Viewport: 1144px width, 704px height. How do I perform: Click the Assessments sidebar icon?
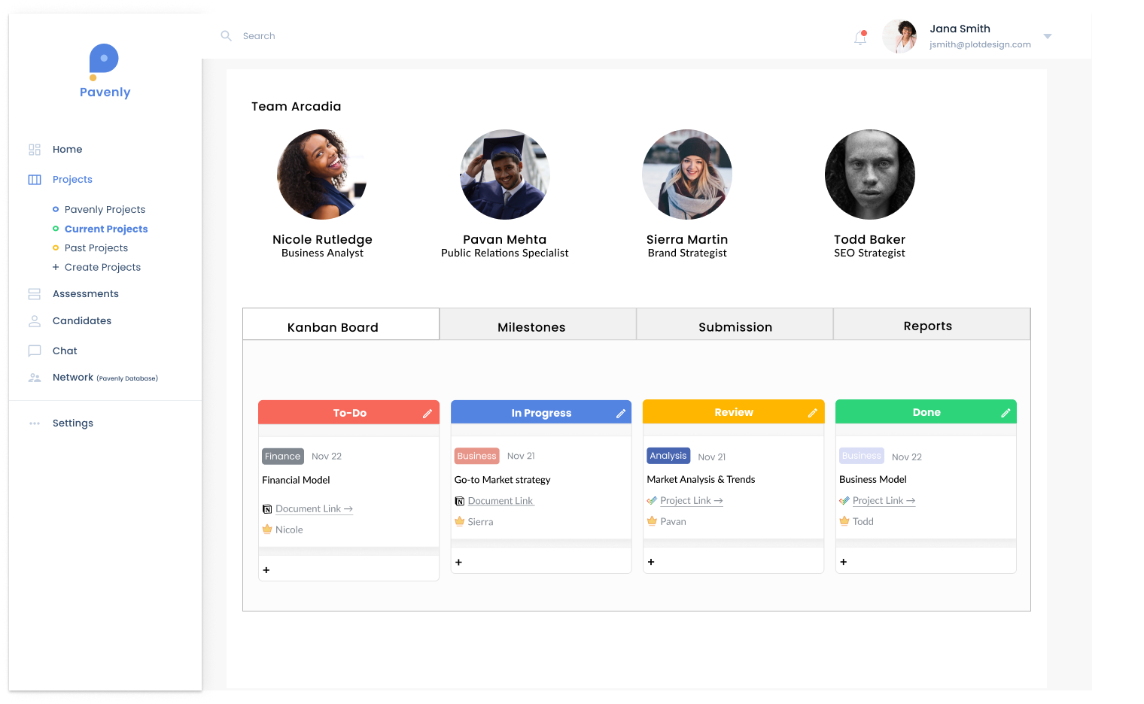coord(34,293)
